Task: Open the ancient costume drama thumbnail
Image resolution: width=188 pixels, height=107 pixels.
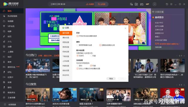Action: pyautogui.click(x=38, y=95)
